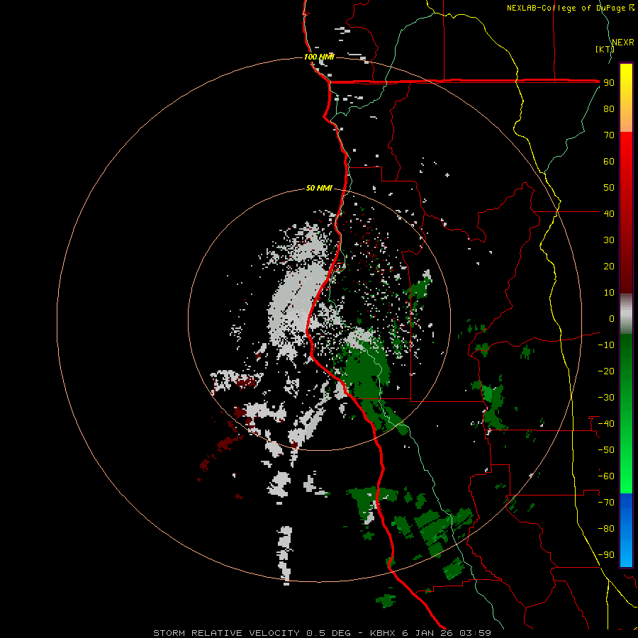638x638 pixels.
Task: Click the positive 20 scale label
Action: 609,266
